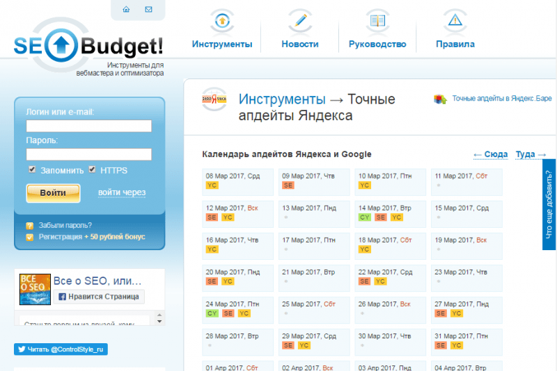This screenshot has width=557, height=371.
Task: Click the 23 Мар 2017, Чтв date text
Action: tap(461, 272)
